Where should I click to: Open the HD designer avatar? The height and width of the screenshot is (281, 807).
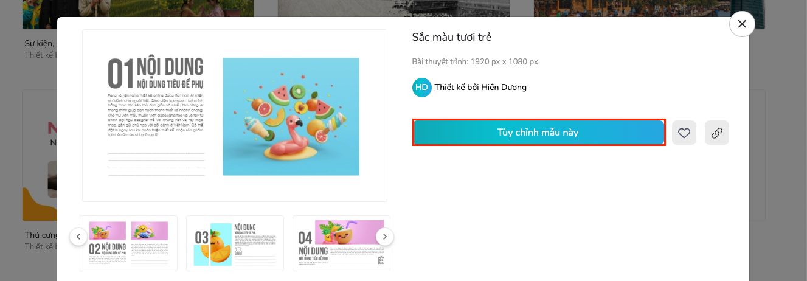(x=422, y=88)
